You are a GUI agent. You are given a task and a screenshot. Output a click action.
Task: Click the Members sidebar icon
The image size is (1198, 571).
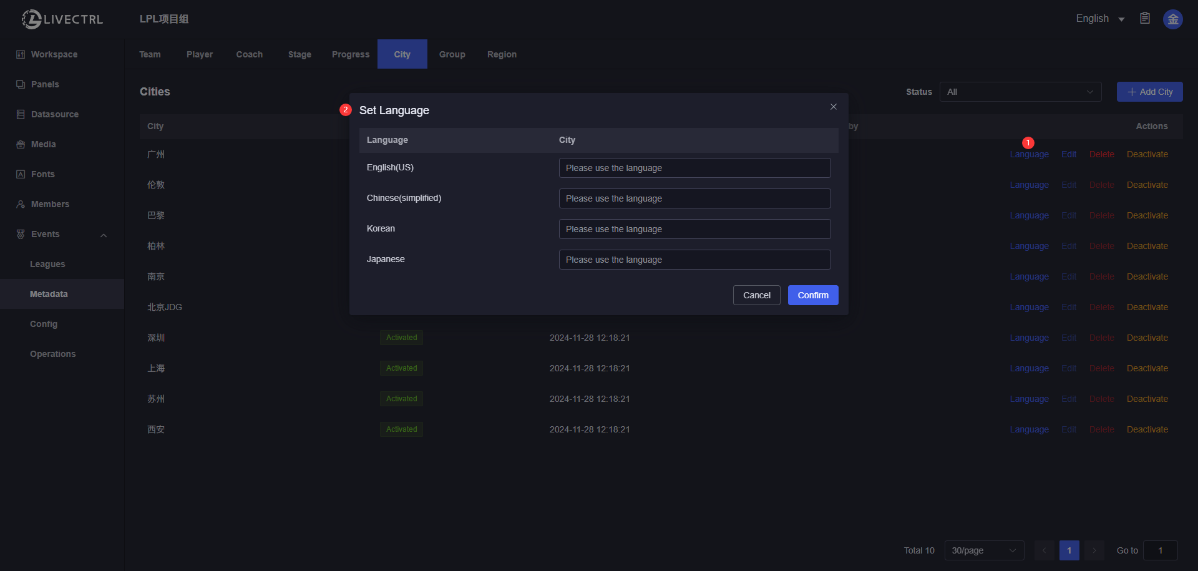pyautogui.click(x=21, y=204)
